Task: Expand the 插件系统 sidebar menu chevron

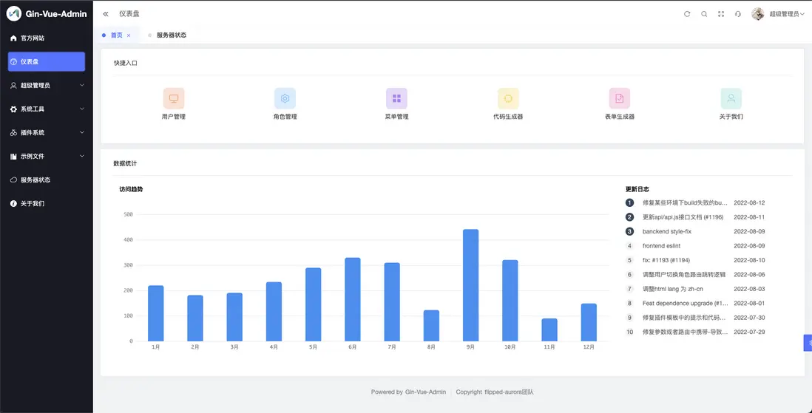Action: point(82,132)
